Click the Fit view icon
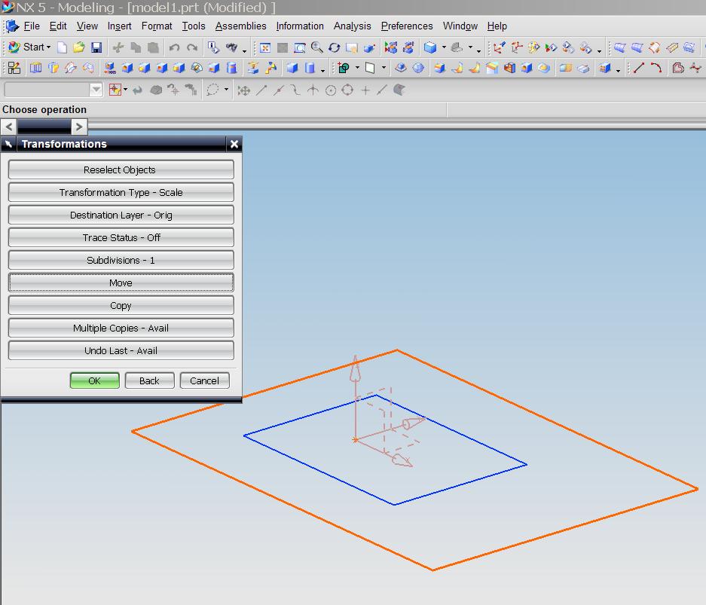The width and height of the screenshot is (706, 605). coord(264,47)
